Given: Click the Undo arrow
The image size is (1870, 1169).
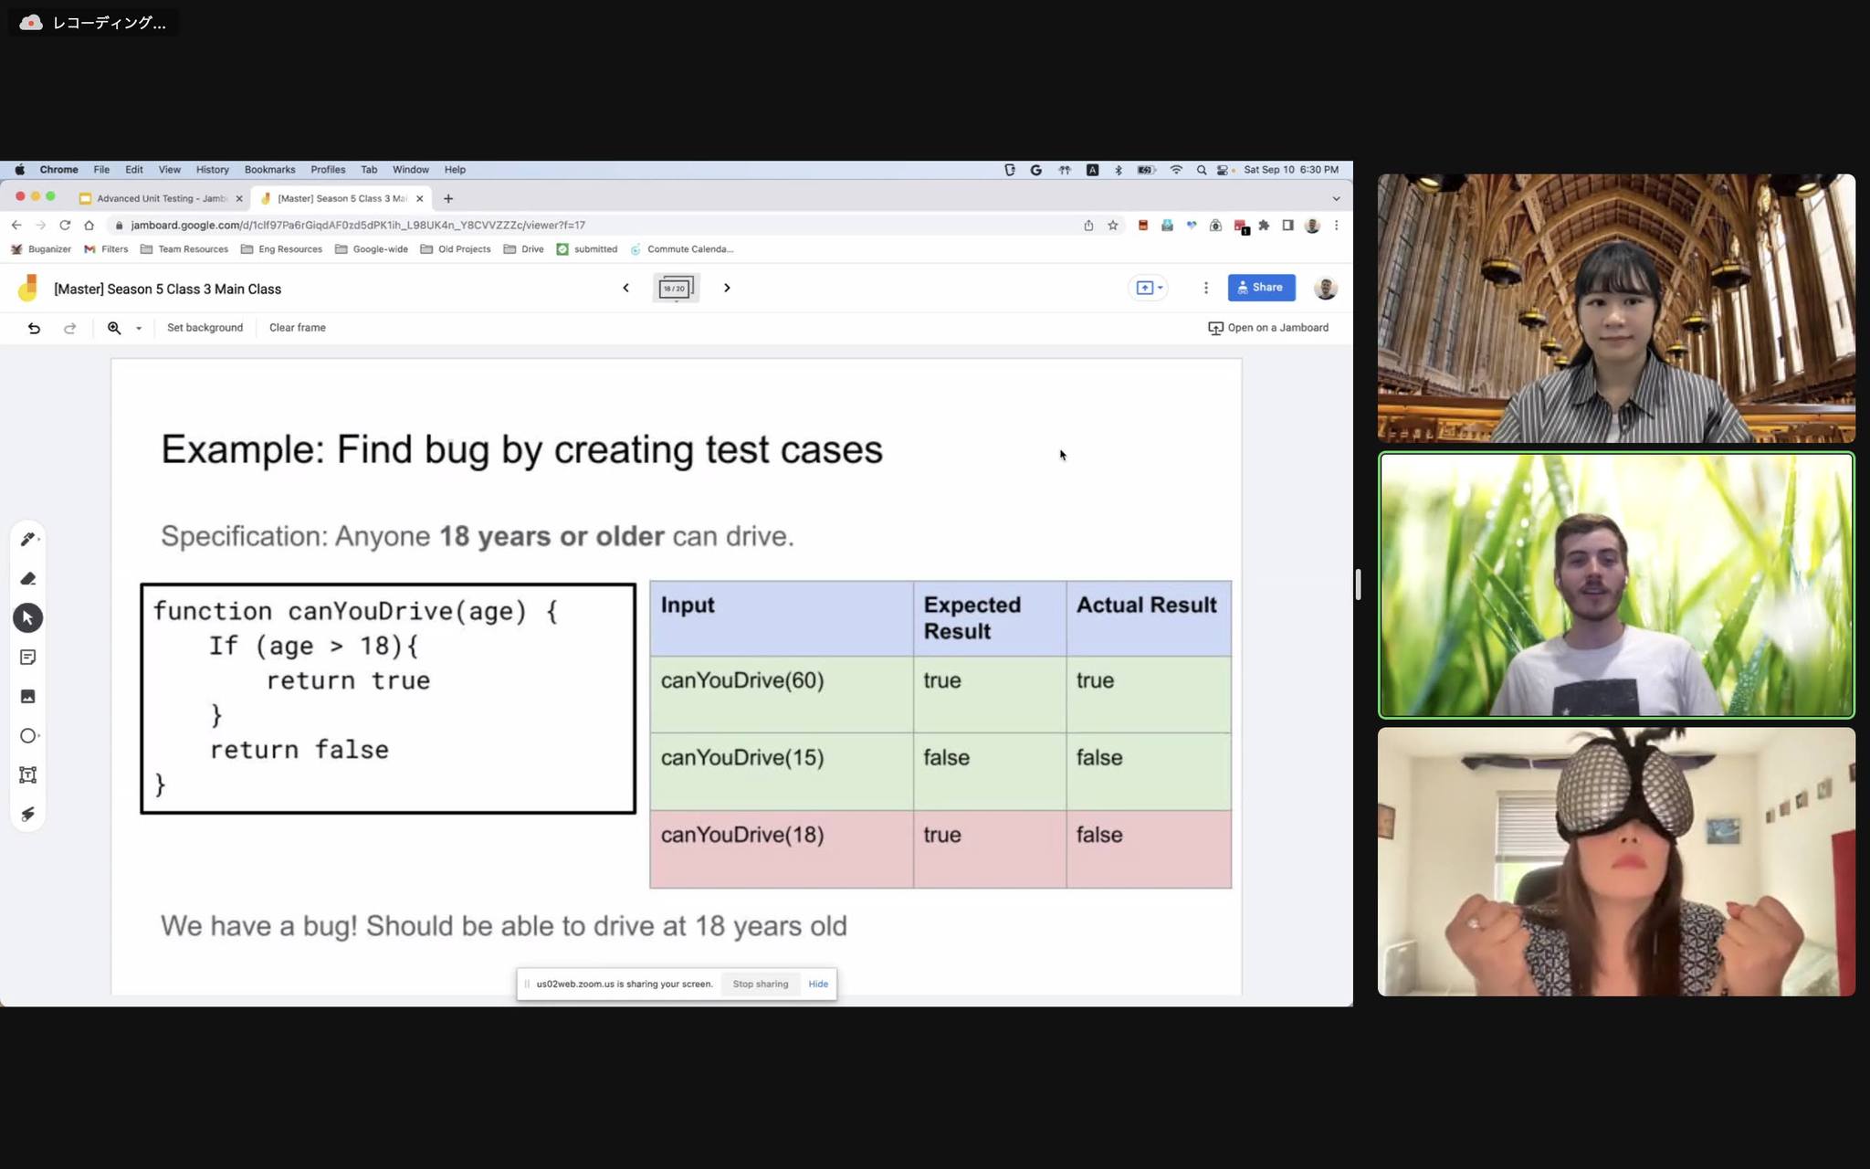Looking at the screenshot, I should (x=34, y=328).
